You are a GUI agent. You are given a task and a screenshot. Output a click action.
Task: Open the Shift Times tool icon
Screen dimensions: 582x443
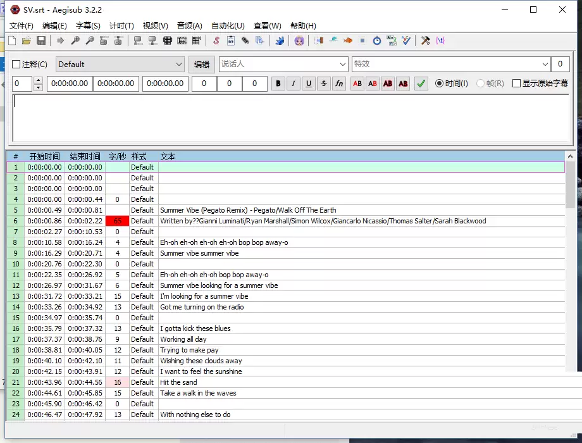[x=318, y=41]
